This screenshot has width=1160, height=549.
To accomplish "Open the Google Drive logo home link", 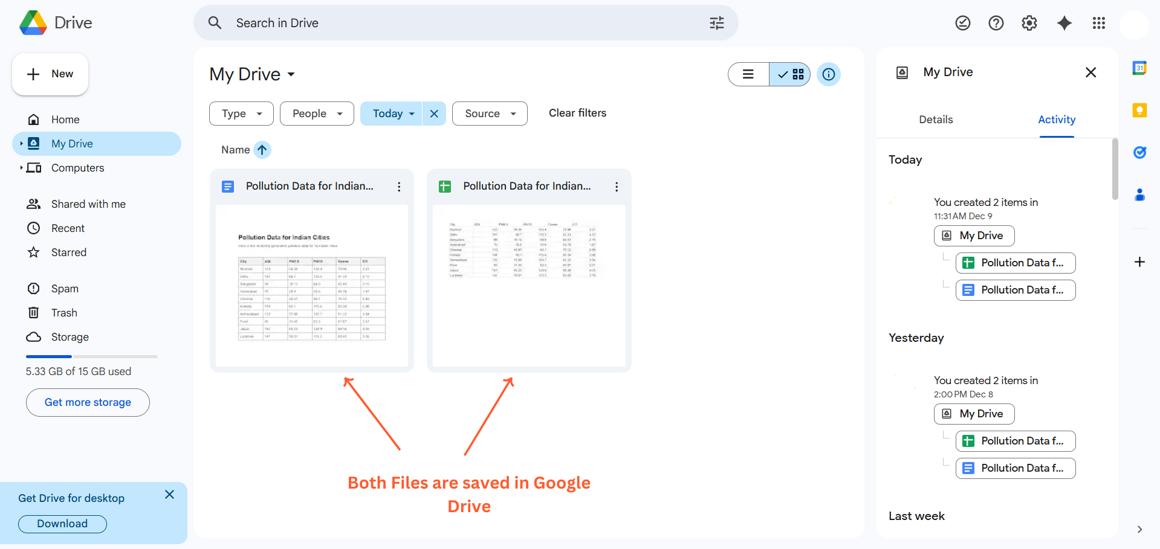I will [x=56, y=23].
